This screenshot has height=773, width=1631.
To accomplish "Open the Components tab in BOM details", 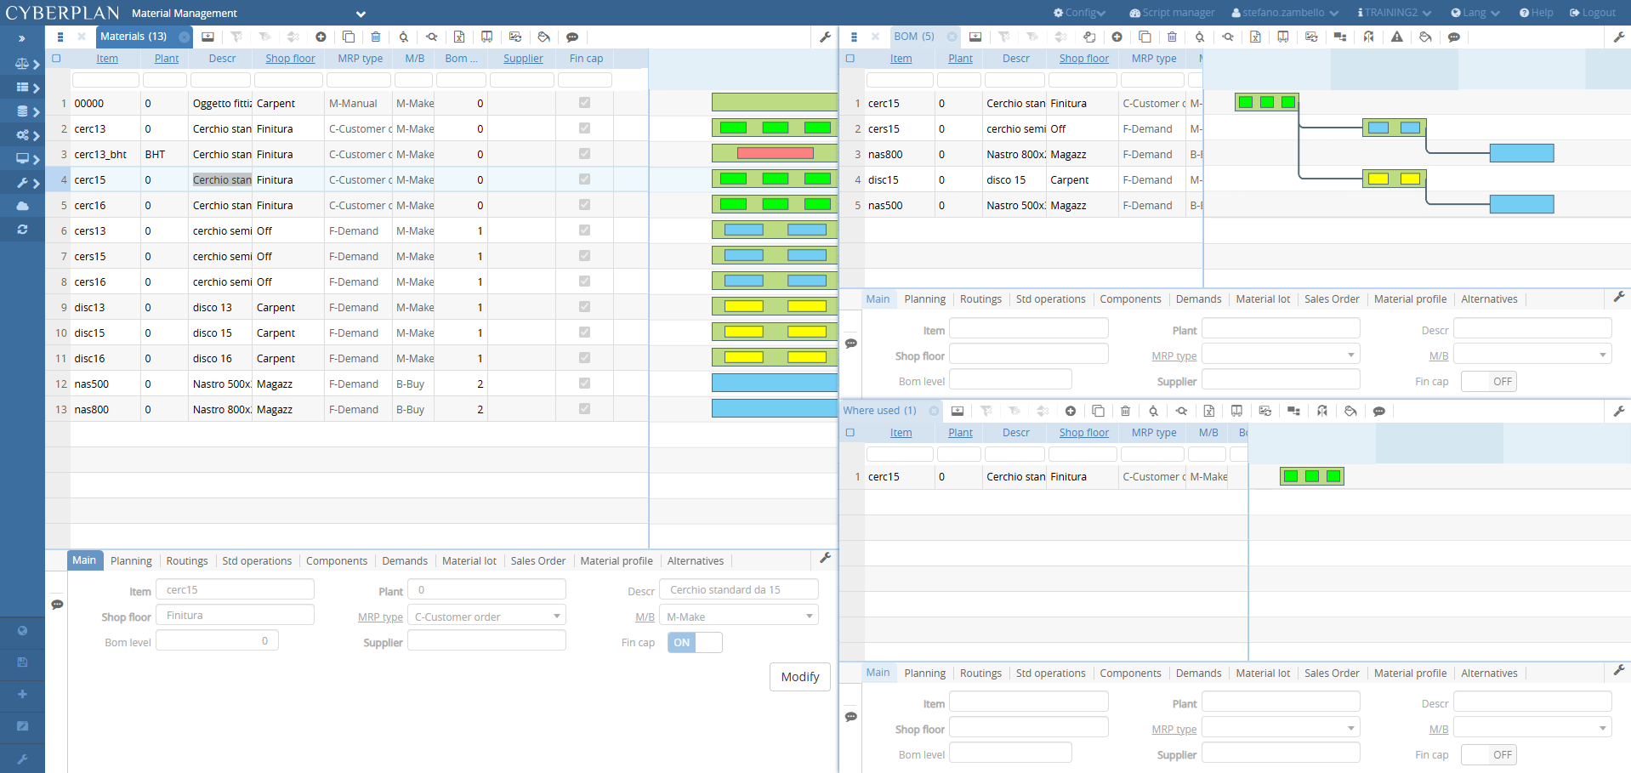I will pos(1131,298).
